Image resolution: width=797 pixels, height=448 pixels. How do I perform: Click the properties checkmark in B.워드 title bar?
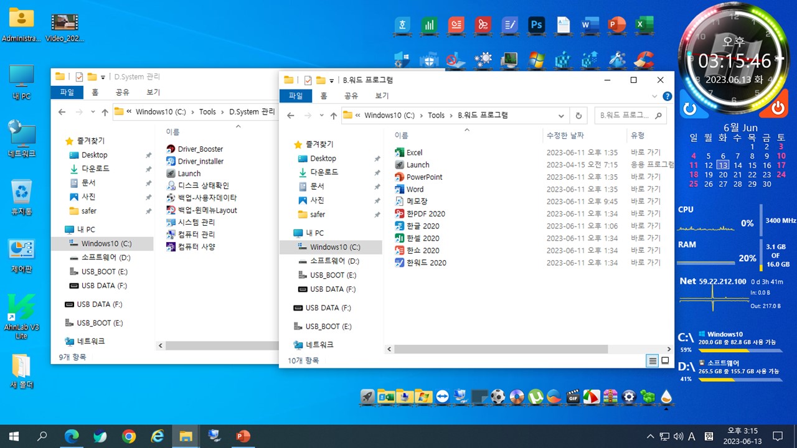(308, 80)
